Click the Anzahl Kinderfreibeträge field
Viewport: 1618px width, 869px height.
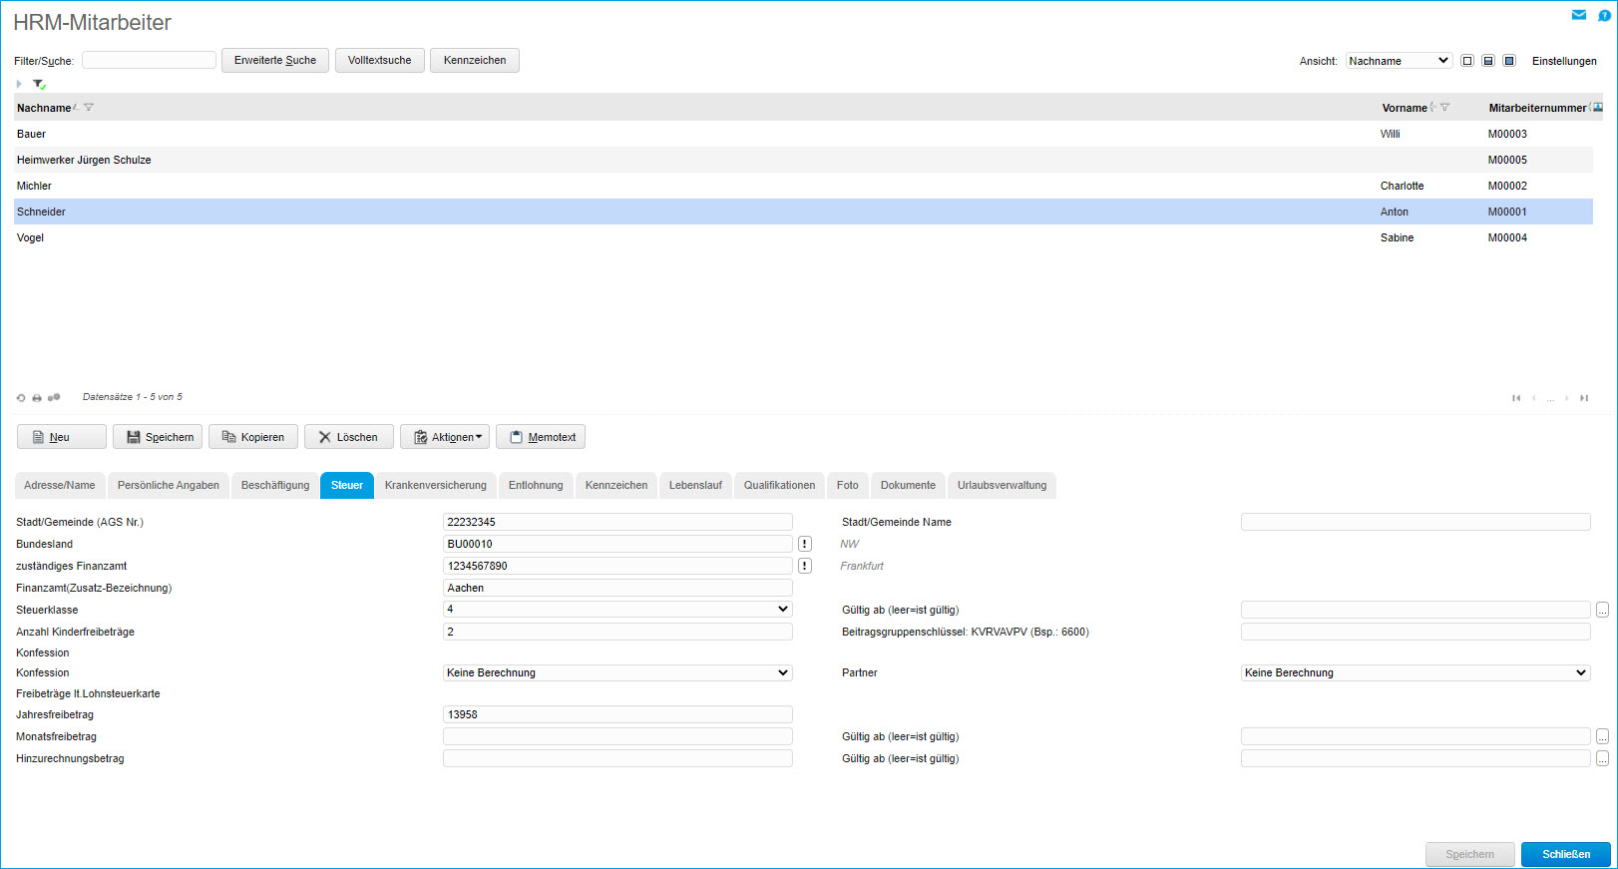click(617, 632)
